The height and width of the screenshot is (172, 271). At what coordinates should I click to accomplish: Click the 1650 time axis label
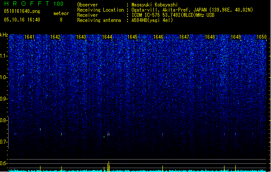click(x=262, y=37)
